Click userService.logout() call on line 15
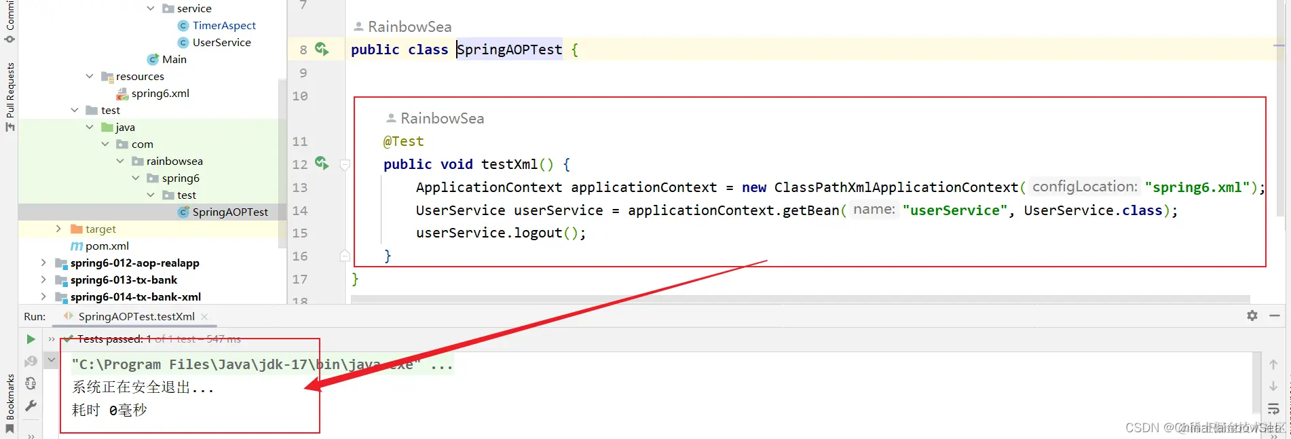Screen dimensions: 1291x439 tap(501, 233)
